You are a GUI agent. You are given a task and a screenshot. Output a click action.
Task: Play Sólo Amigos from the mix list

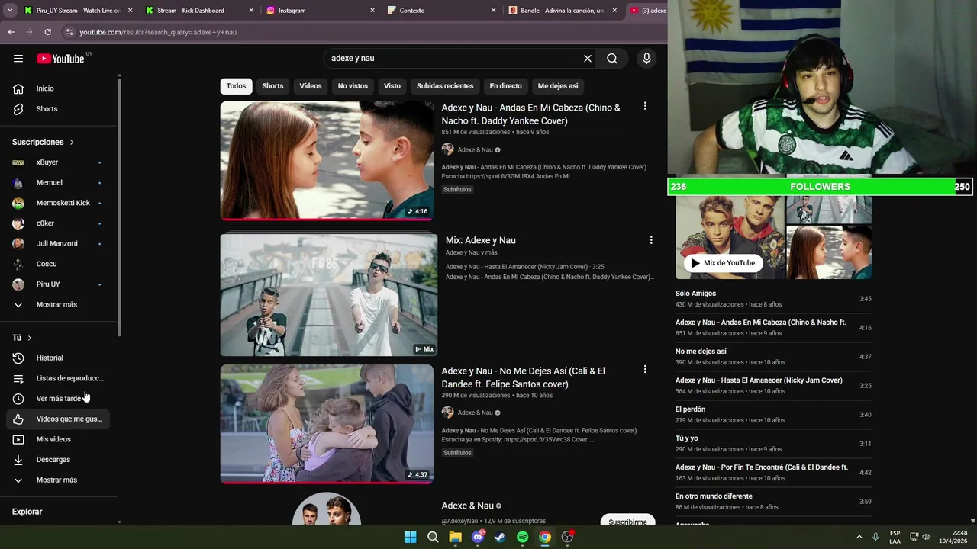point(773,299)
